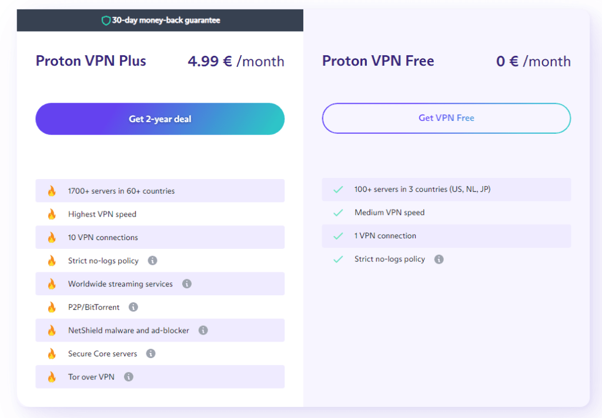Open info icon for Plus Strict no-logs policy
The width and height of the screenshot is (602, 418).
coord(152,261)
